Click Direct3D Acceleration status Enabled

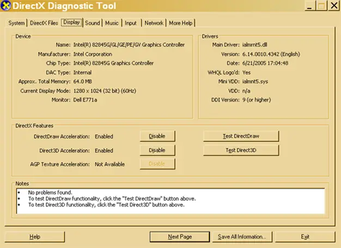pos(104,150)
